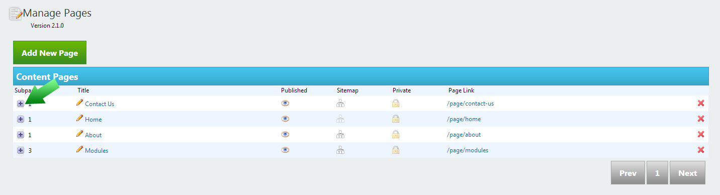Select page number 1 button
The width and height of the screenshot is (720, 195).
click(x=657, y=173)
